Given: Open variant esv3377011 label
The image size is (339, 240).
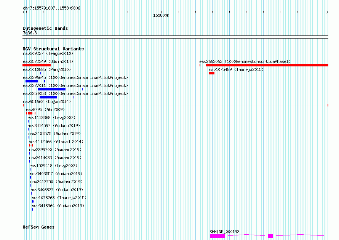Looking at the screenshot, I should [x=75, y=85].
